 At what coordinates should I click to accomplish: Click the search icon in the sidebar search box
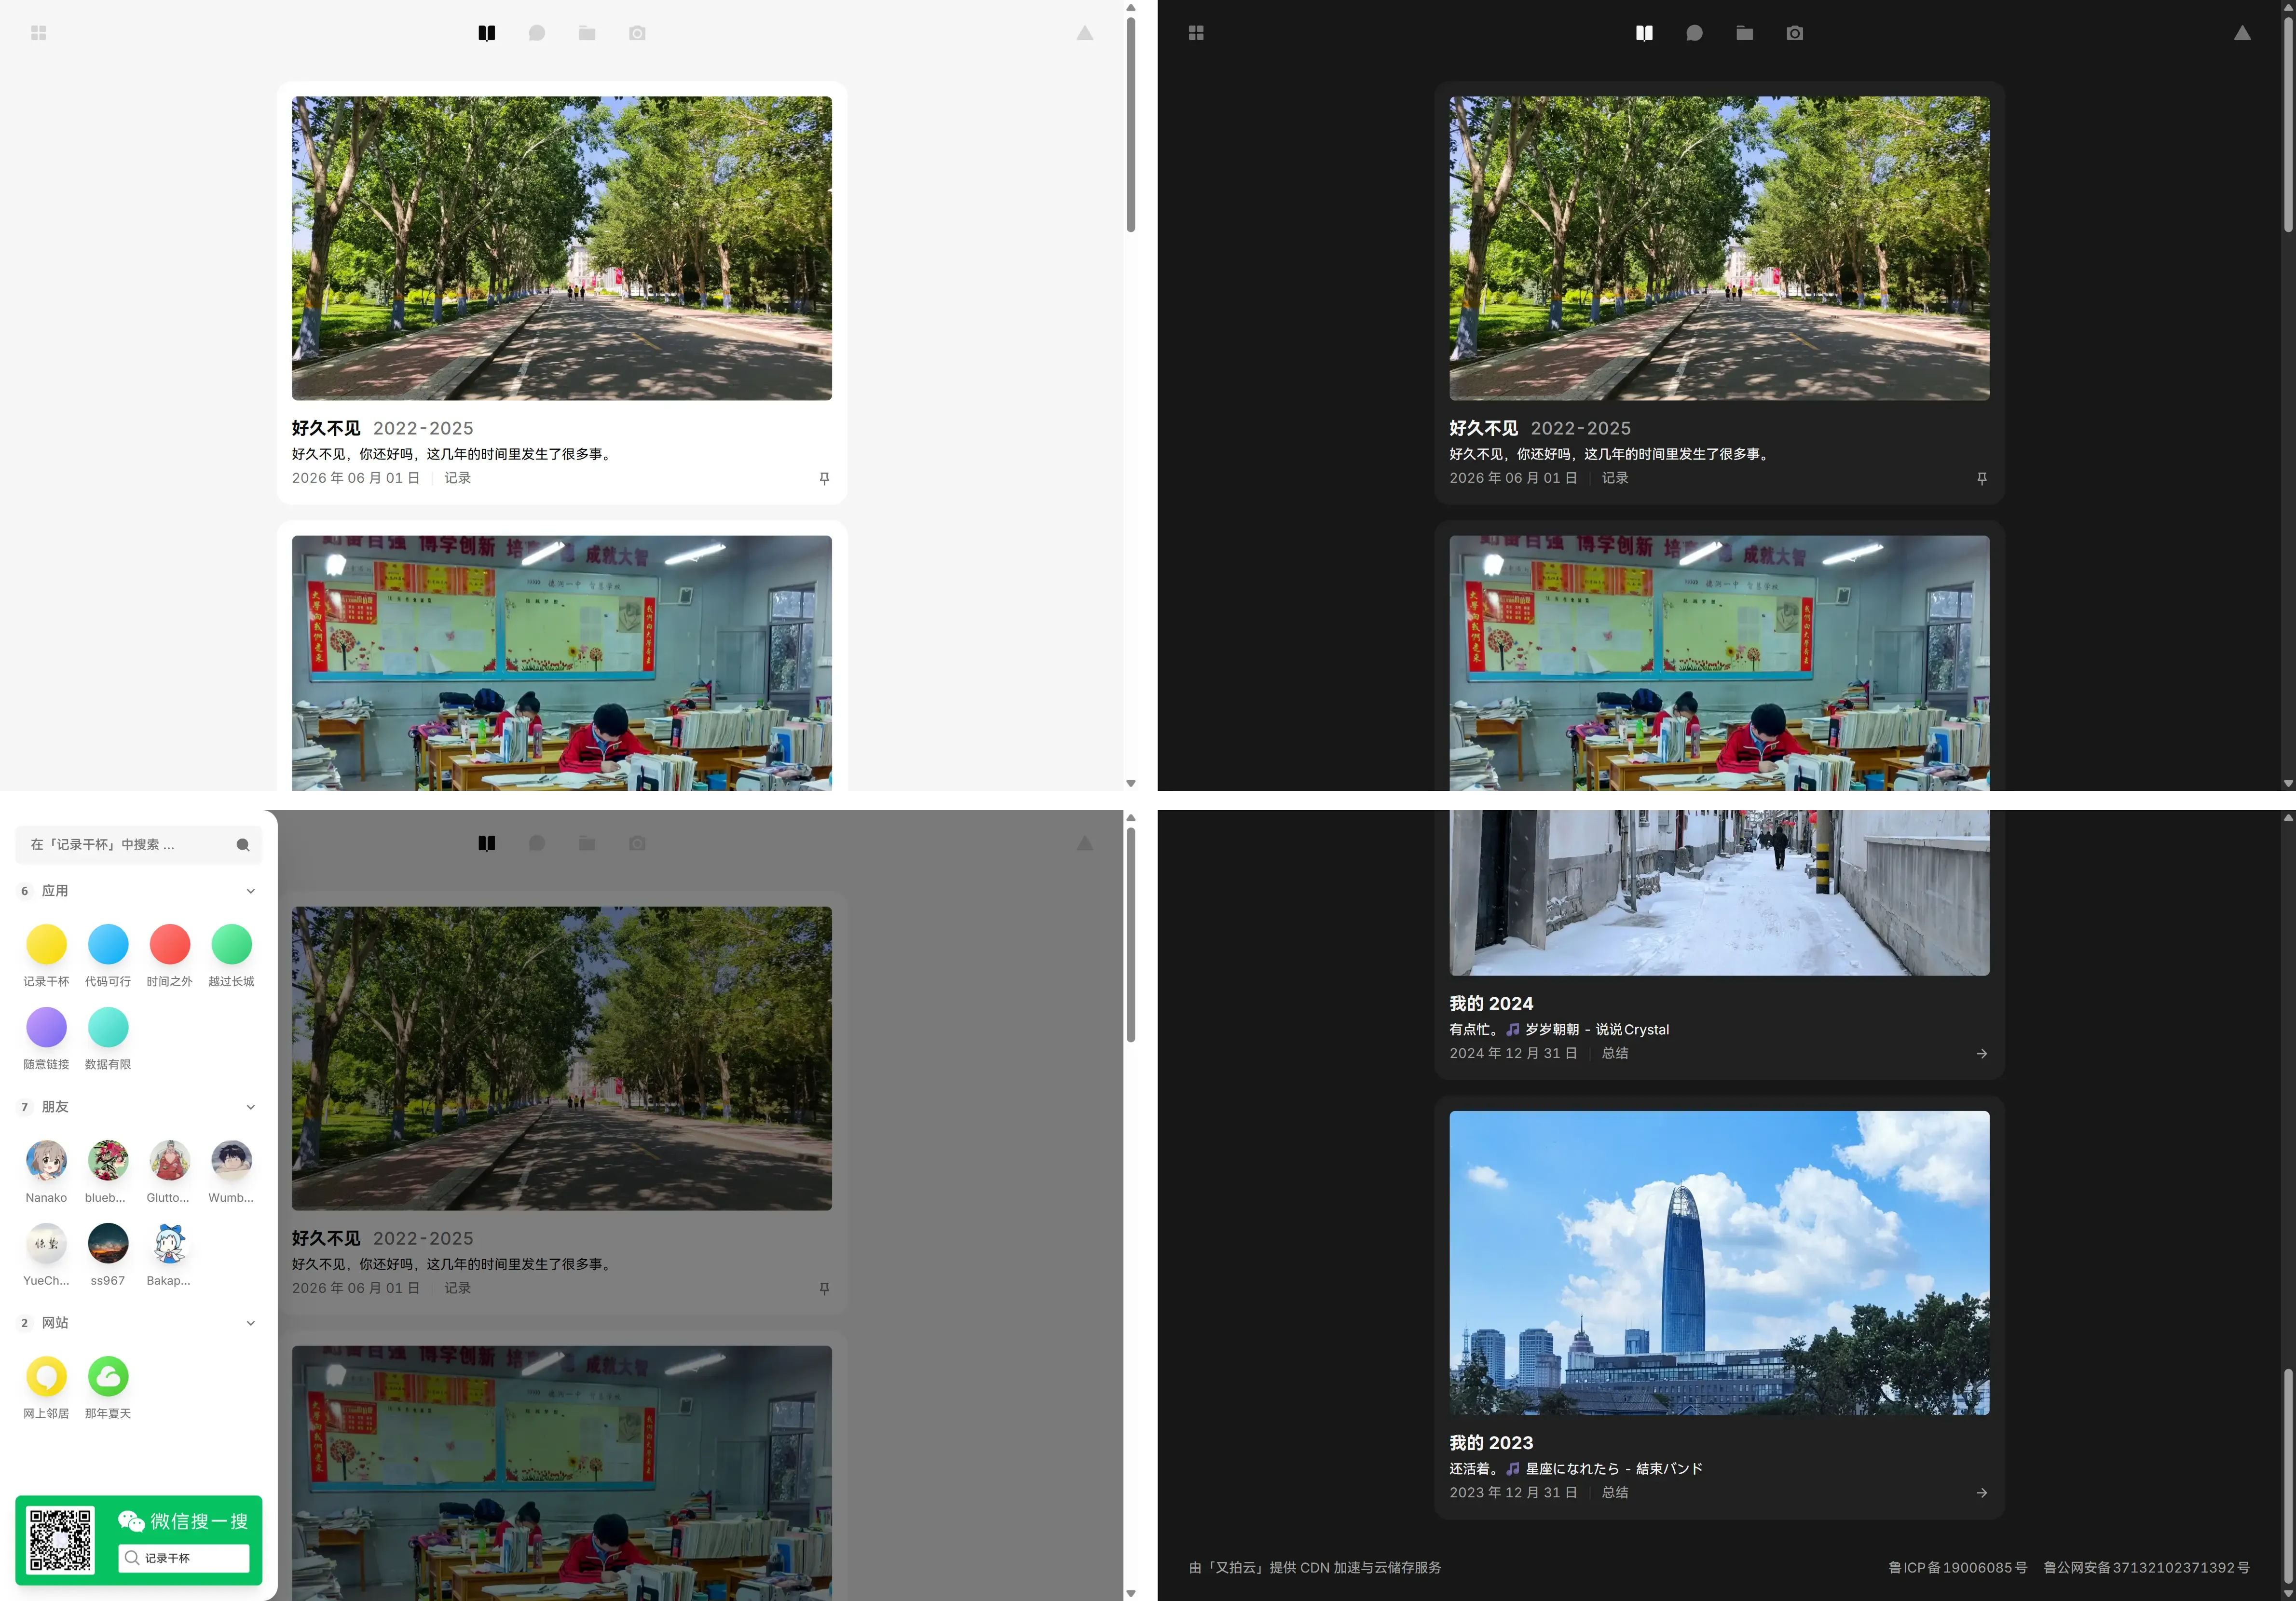pyautogui.click(x=242, y=845)
